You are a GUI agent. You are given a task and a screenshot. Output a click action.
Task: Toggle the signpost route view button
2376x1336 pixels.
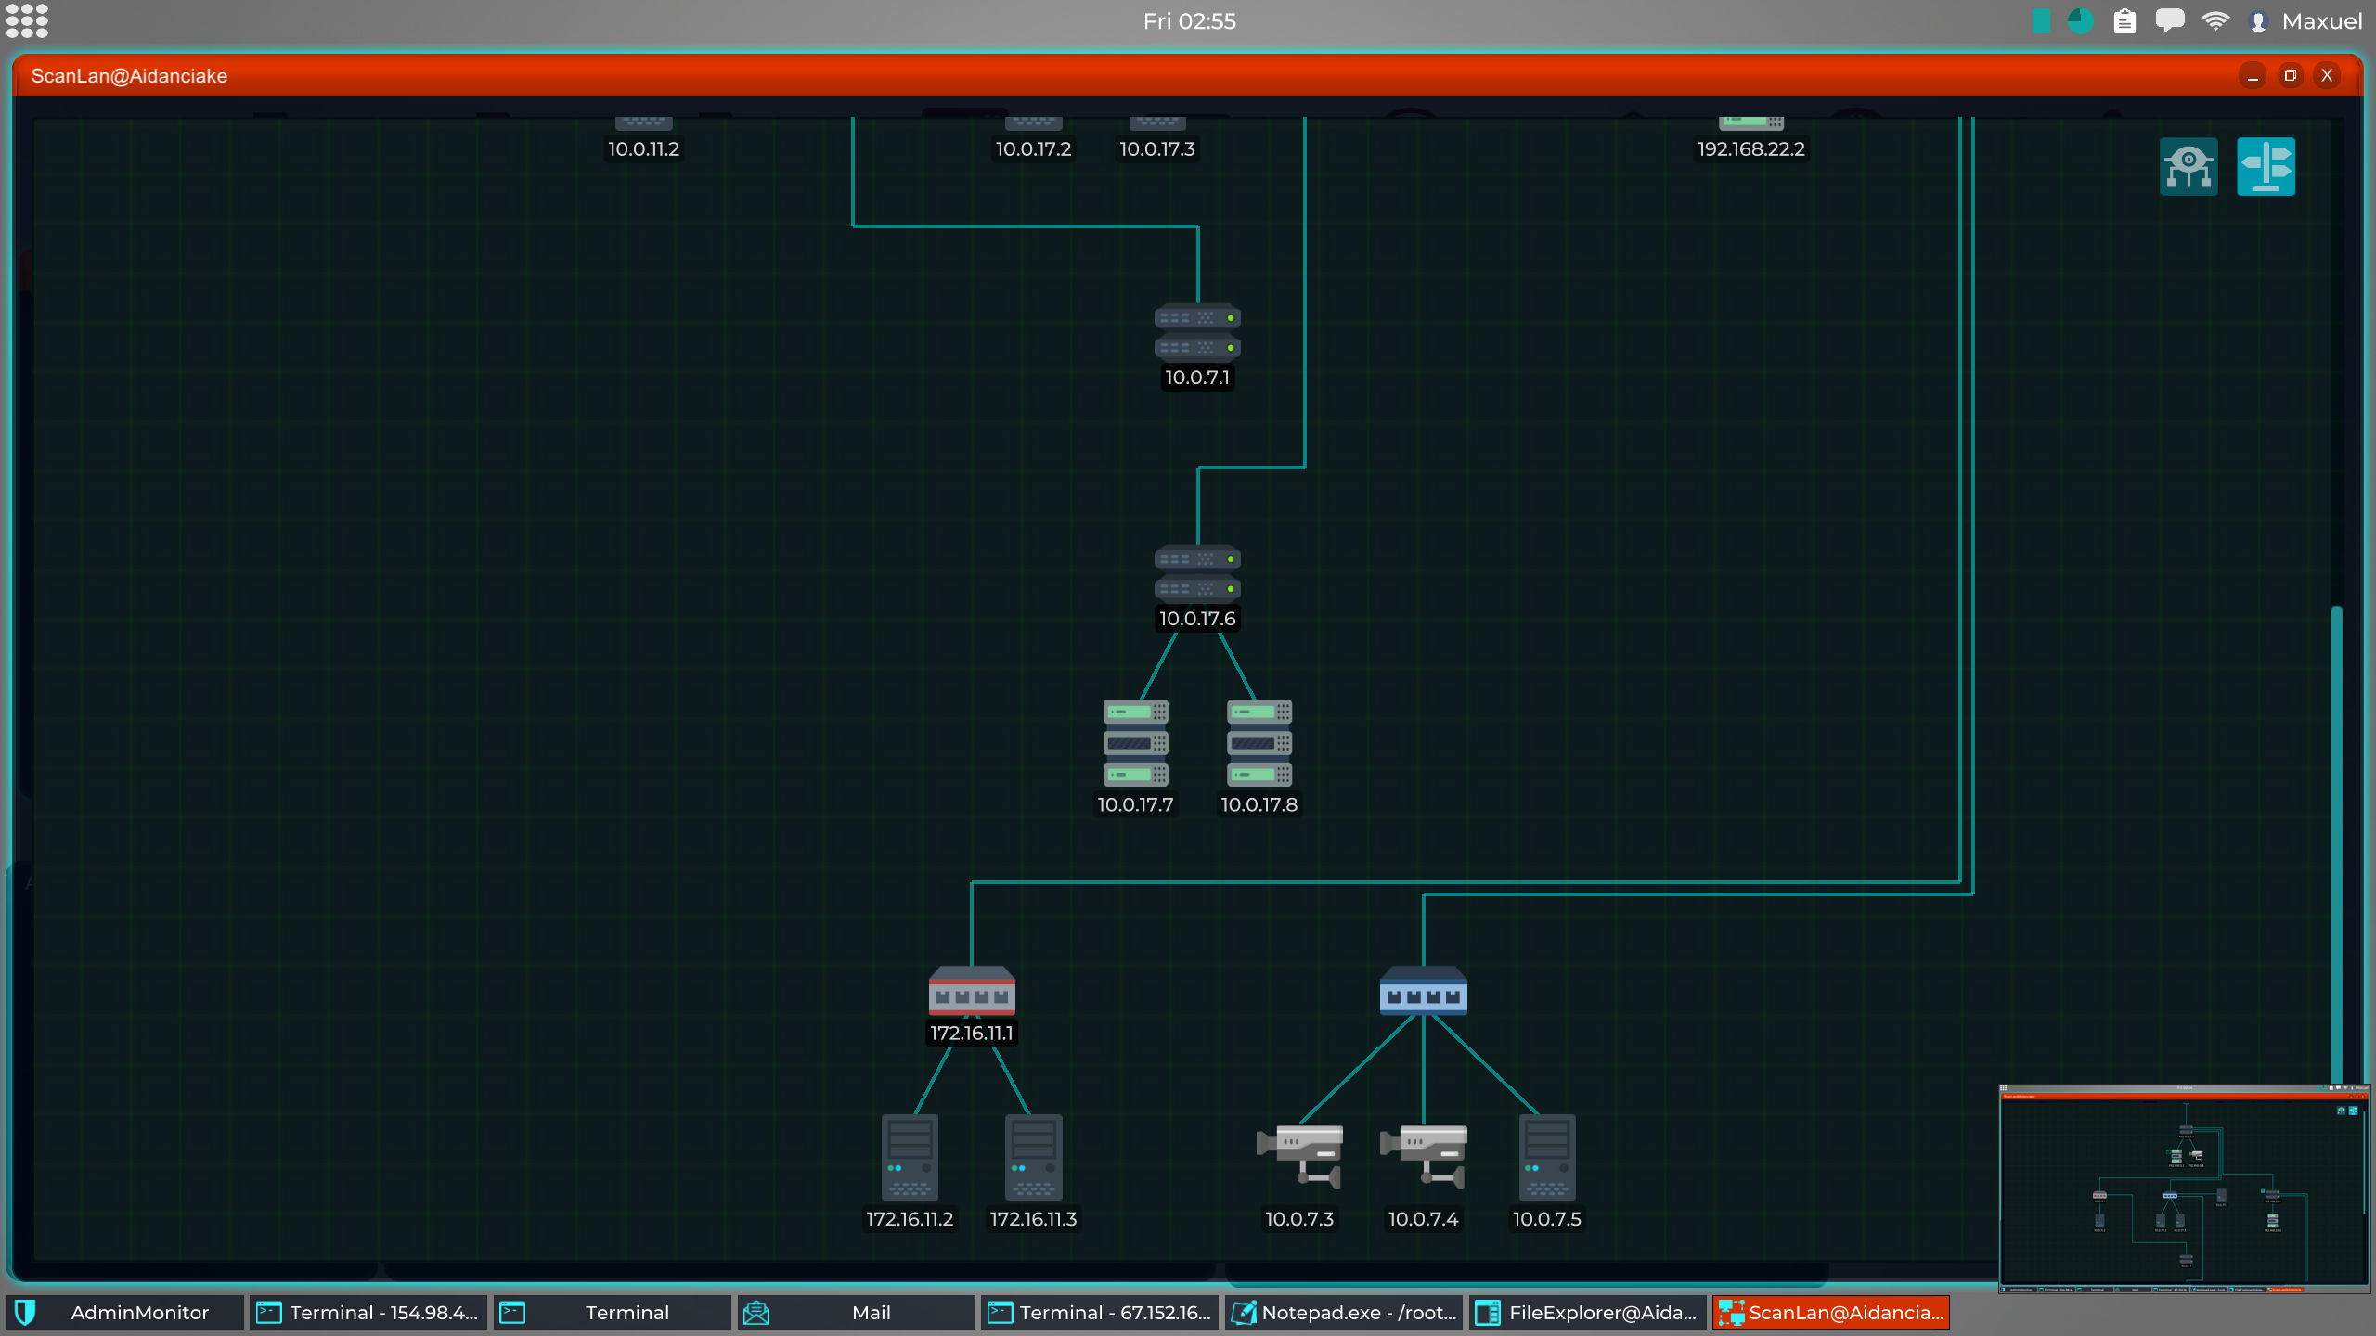(x=2266, y=167)
